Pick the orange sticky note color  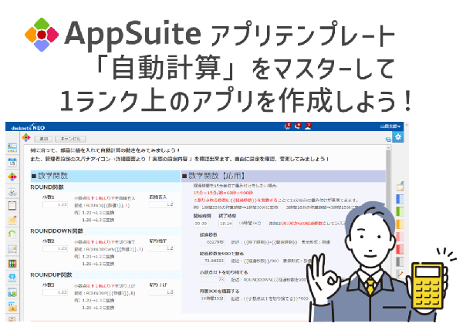coord(400,224)
